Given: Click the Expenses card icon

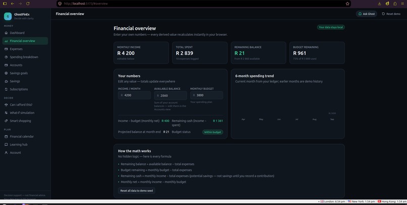Looking at the screenshot, I should [x=6, y=49].
